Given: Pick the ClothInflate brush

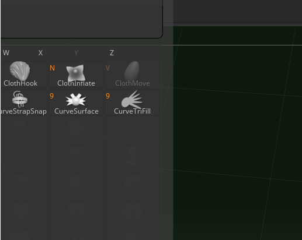Looking at the screenshot, I should [x=76, y=75].
